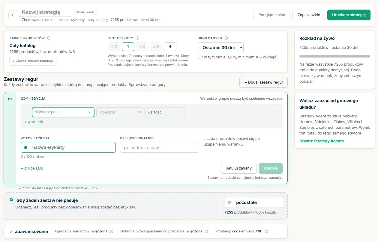
Task: Add an OR group via + grupa LUB
Action: point(32,168)
